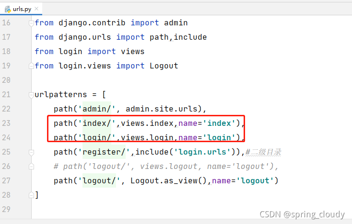Click the name='login' argument on line 24
Image resolution: width=352 pixels, height=224 pixels.
pos(207,138)
